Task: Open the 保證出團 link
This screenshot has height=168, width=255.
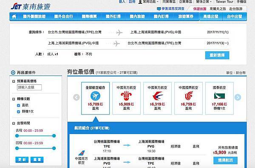Action: click(200, 9)
